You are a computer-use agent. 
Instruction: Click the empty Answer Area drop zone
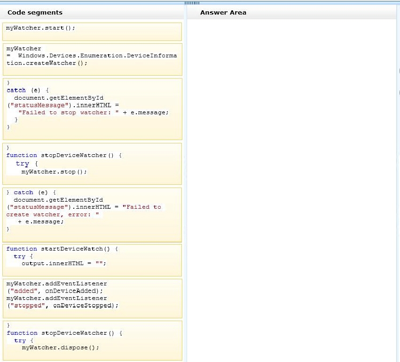point(291,190)
